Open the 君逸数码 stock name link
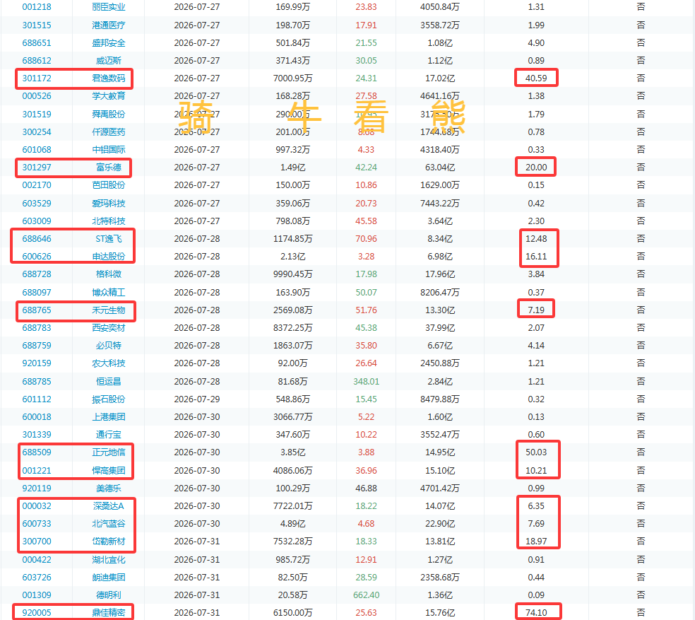 click(x=109, y=78)
